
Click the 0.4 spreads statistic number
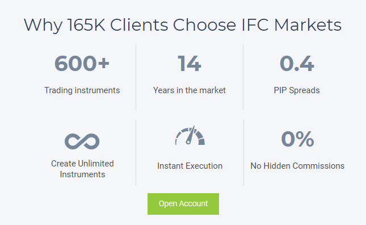click(x=297, y=63)
